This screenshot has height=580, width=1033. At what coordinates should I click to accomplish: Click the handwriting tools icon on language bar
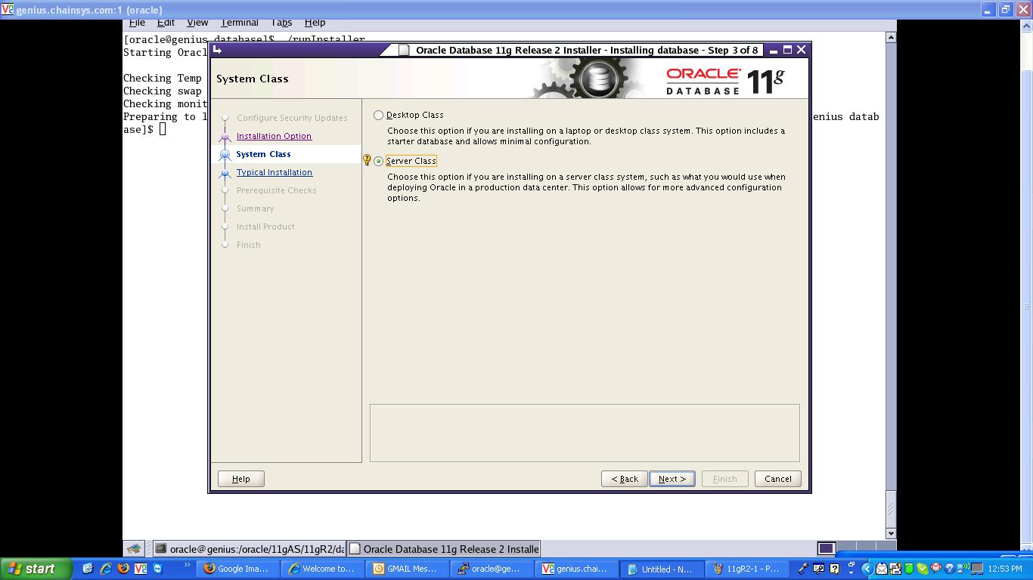(x=818, y=568)
